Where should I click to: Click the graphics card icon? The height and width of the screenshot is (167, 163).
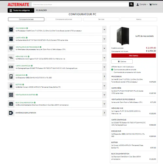(11, 67)
